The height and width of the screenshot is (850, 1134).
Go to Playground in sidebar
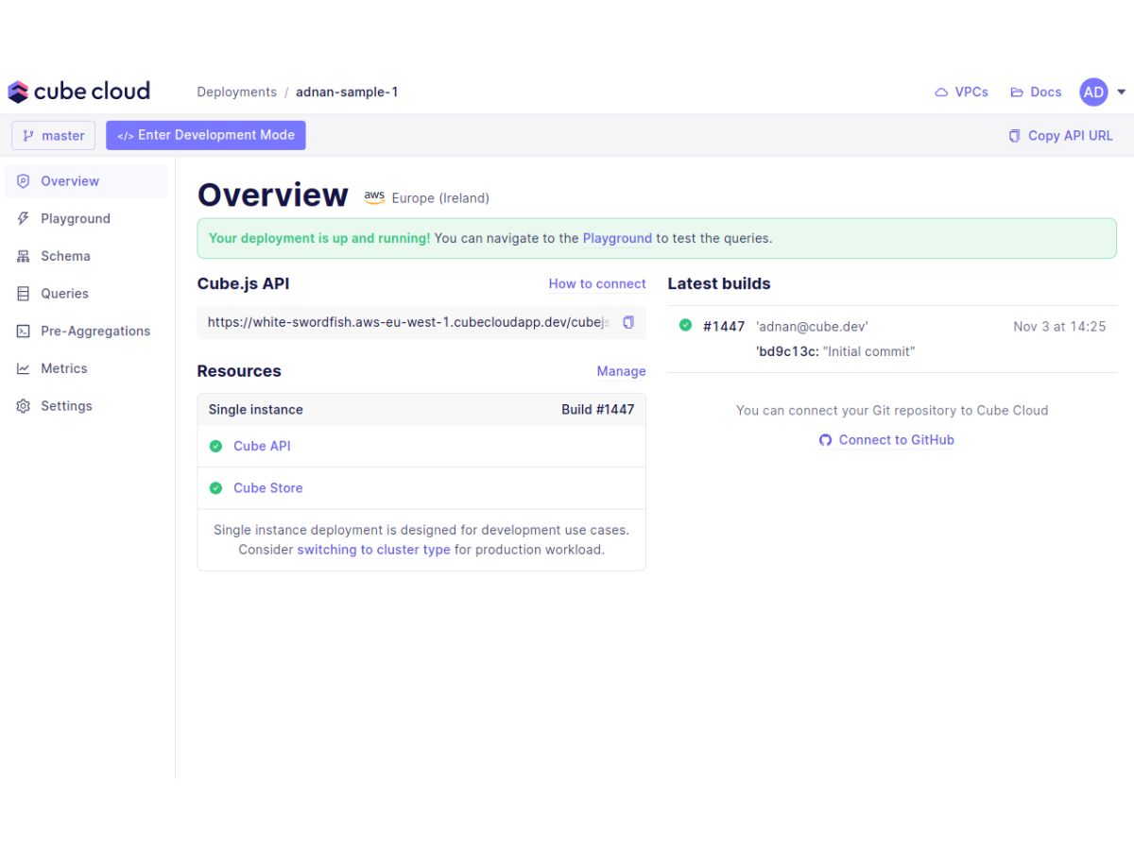(86, 218)
